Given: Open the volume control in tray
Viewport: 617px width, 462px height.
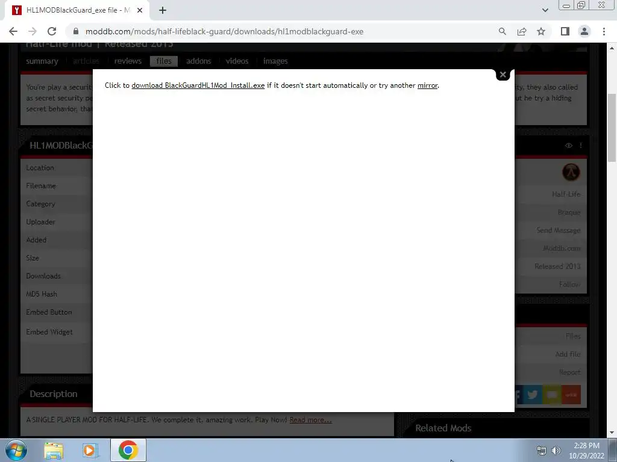Looking at the screenshot, I should (556, 451).
